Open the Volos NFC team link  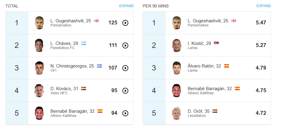59,93
